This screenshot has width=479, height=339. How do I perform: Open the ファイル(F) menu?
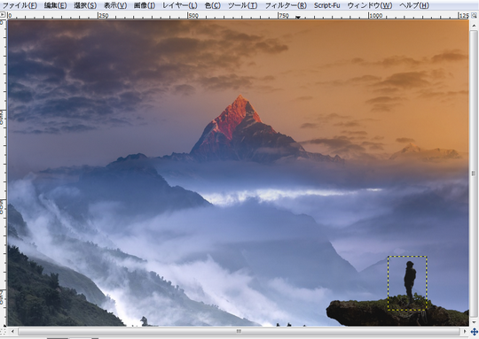click(x=20, y=5)
